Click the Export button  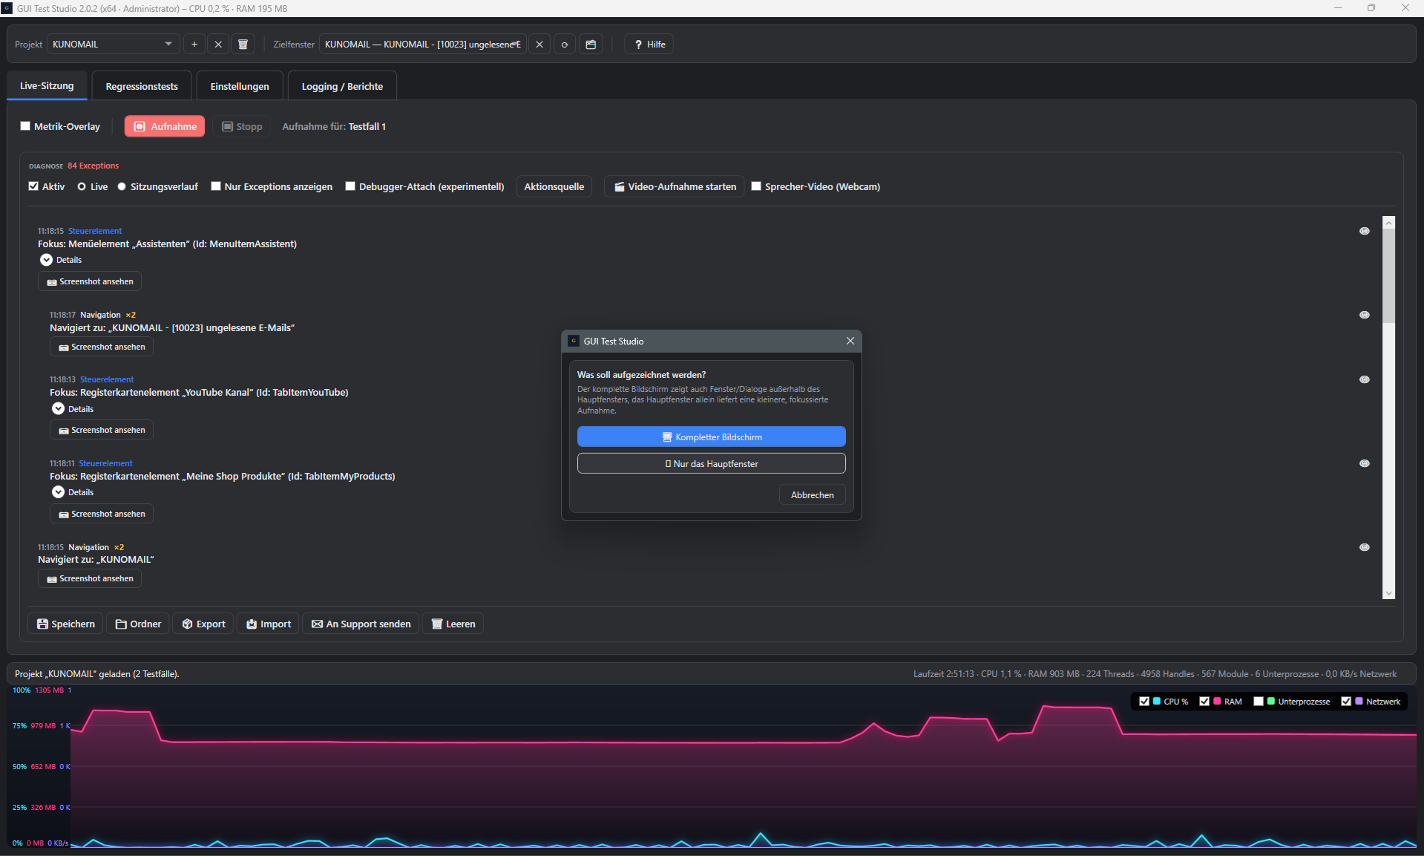pos(203,624)
